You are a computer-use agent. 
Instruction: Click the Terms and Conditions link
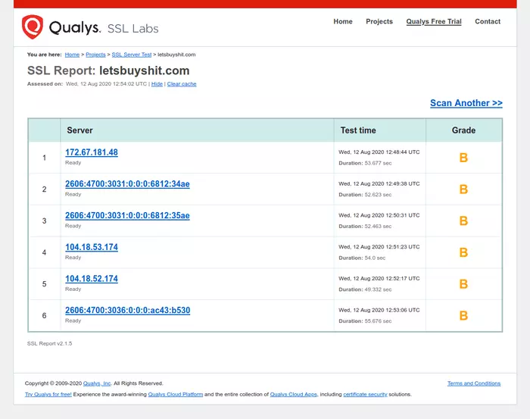coord(473,383)
